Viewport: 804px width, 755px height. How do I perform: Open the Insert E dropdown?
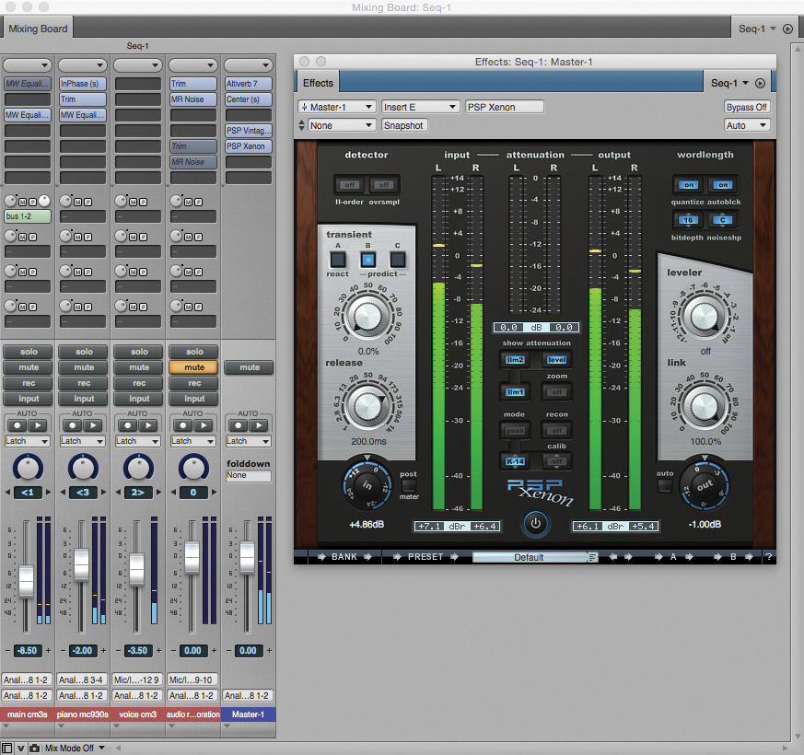pyautogui.click(x=419, y=107)
